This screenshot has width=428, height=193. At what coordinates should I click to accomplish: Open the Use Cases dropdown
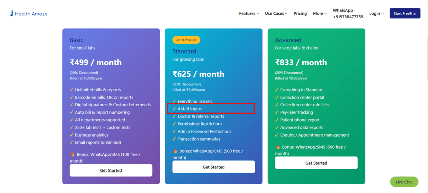pos(276,13)
